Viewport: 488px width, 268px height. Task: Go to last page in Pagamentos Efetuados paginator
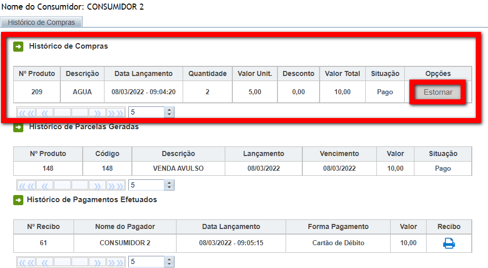[x=115, y=262]
